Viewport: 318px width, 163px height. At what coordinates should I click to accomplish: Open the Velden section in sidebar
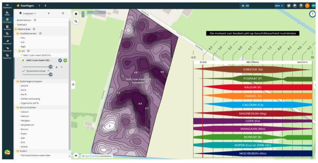pos(7,13)
